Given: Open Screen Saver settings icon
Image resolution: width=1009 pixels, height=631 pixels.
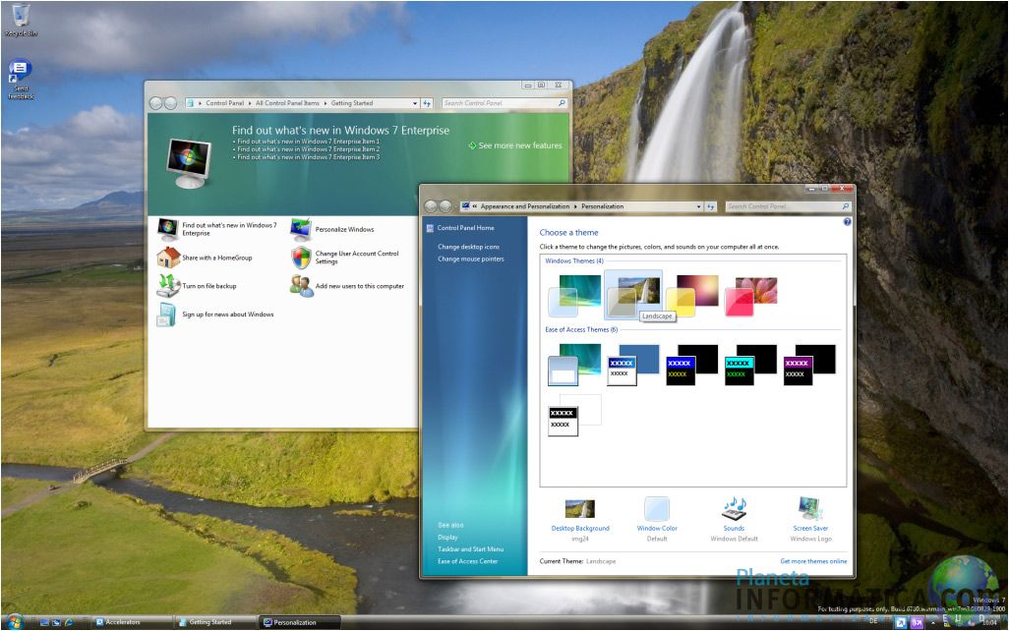Looking at the screenshot, I should (810, 509).
